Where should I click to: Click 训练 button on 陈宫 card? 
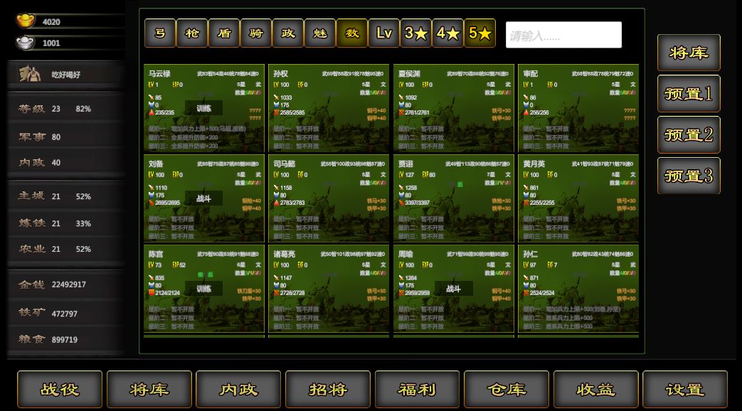[204, 289]
